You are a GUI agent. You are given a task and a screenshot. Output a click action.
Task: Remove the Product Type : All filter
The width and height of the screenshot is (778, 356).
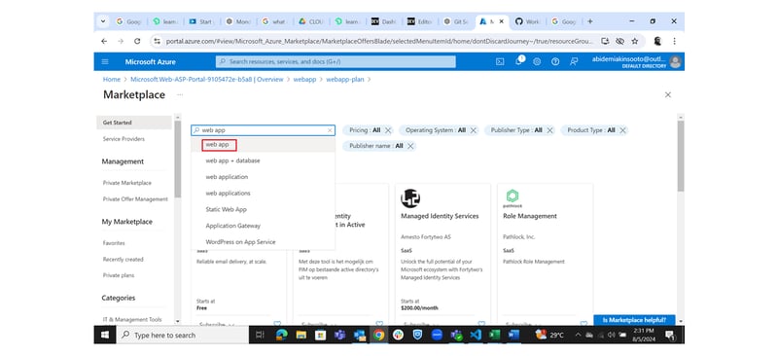[622, 130]
